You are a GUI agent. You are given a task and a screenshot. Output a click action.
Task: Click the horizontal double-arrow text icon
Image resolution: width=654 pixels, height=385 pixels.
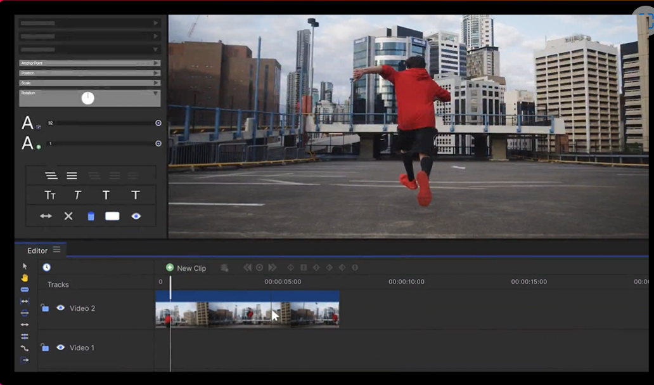[46, 216]
